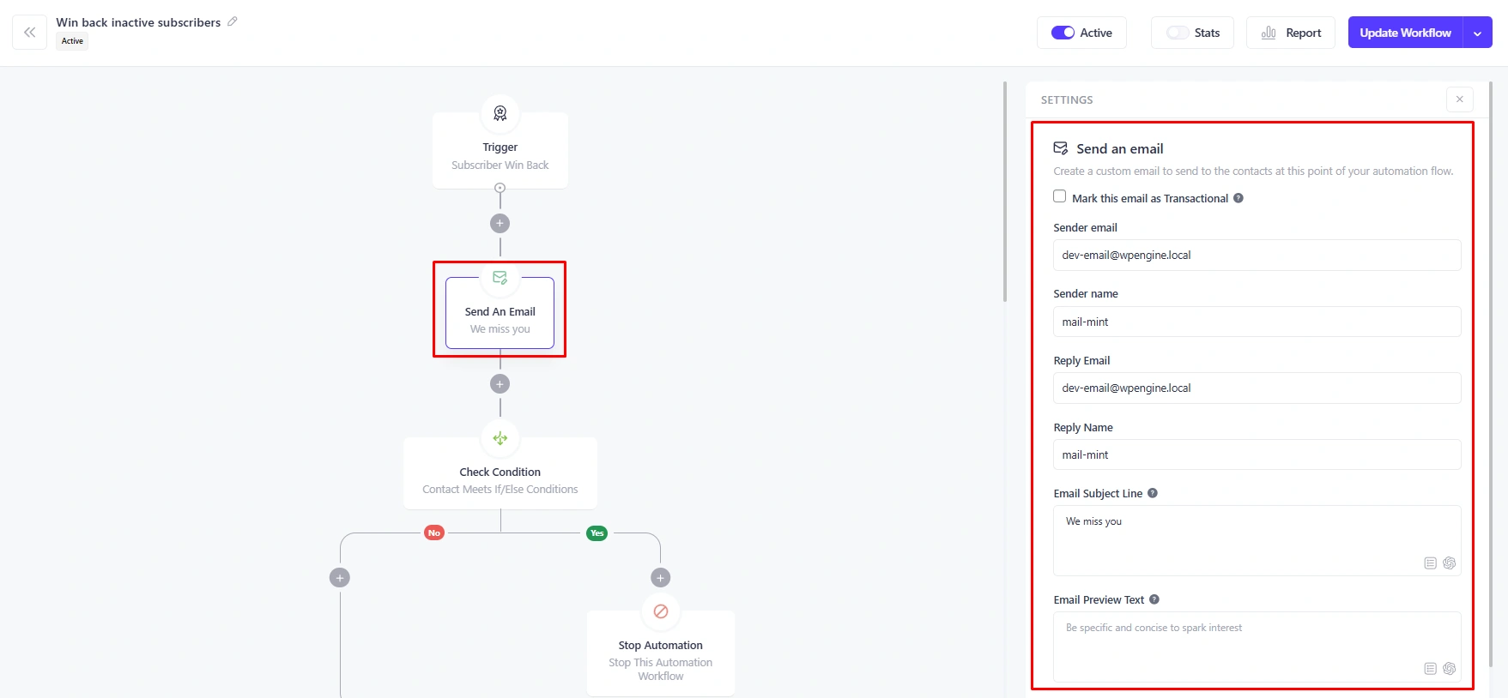Click the settings panel vertical scrollbar

click(x=1491, y=373)
